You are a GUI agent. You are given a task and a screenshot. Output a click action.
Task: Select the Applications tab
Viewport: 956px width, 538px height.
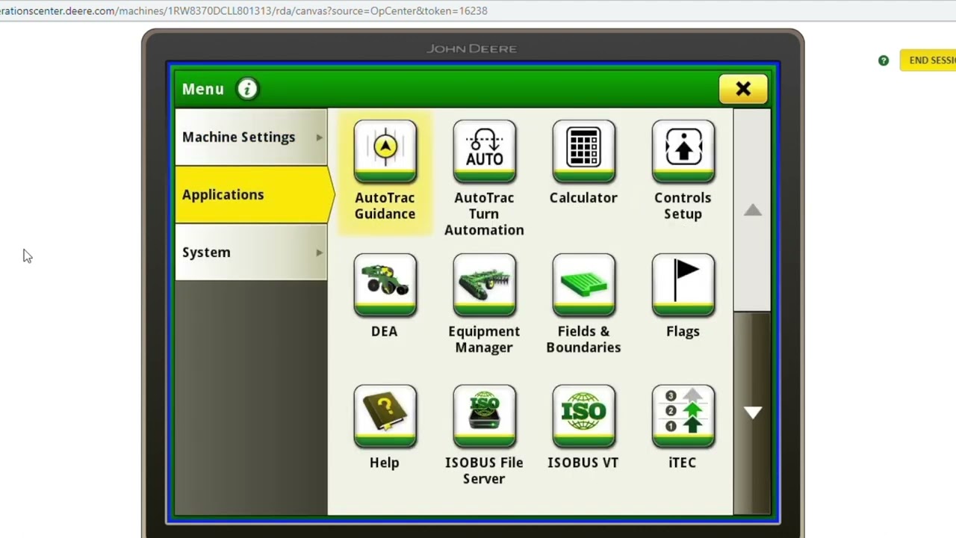pos(254,194)
